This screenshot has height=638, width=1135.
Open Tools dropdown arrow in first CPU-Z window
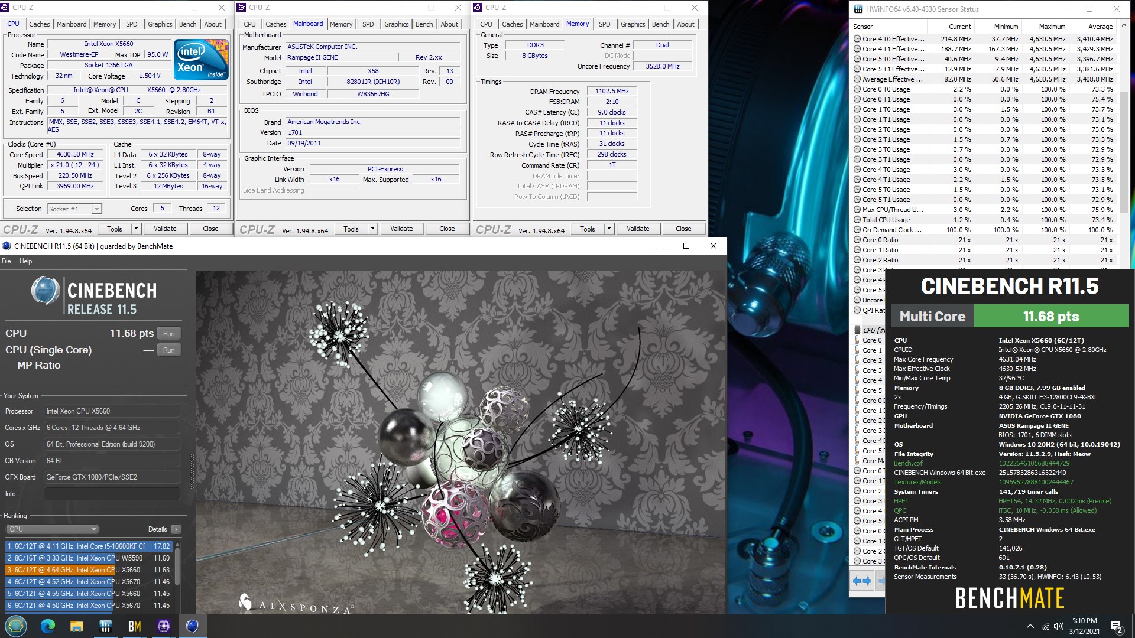pos(136,229)
